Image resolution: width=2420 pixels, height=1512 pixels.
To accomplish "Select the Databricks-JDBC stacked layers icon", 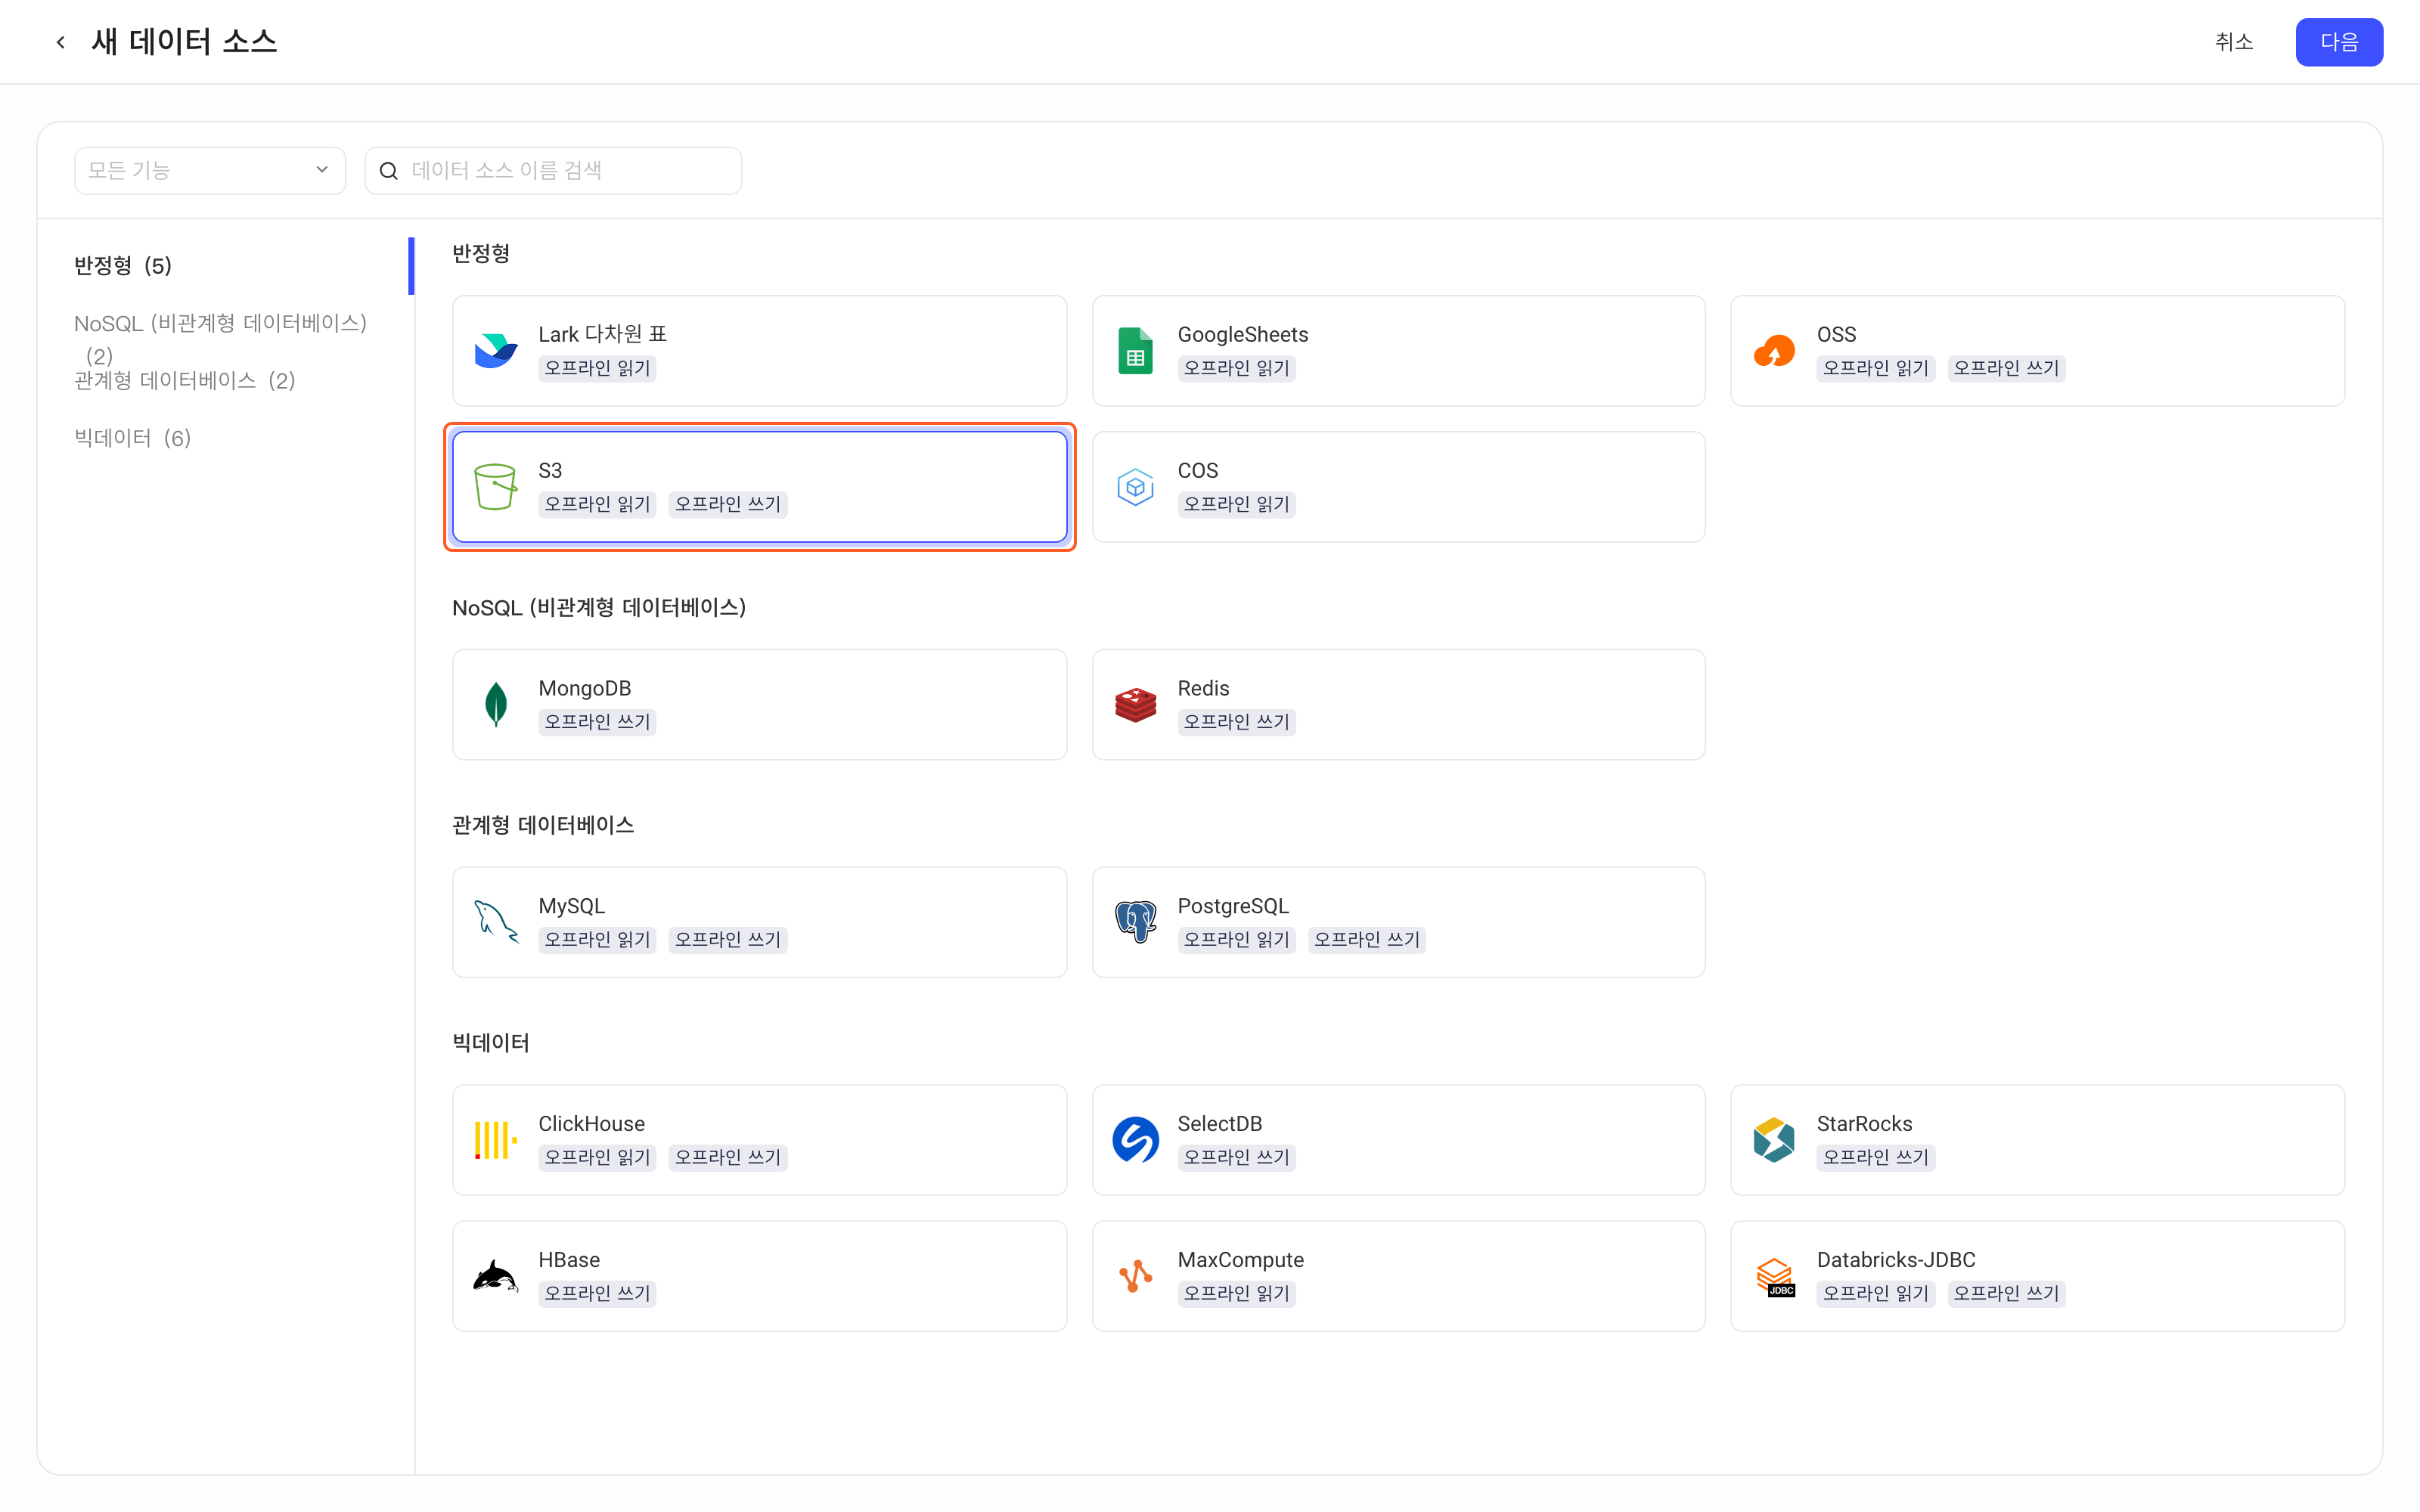I will [1774, 1276].
